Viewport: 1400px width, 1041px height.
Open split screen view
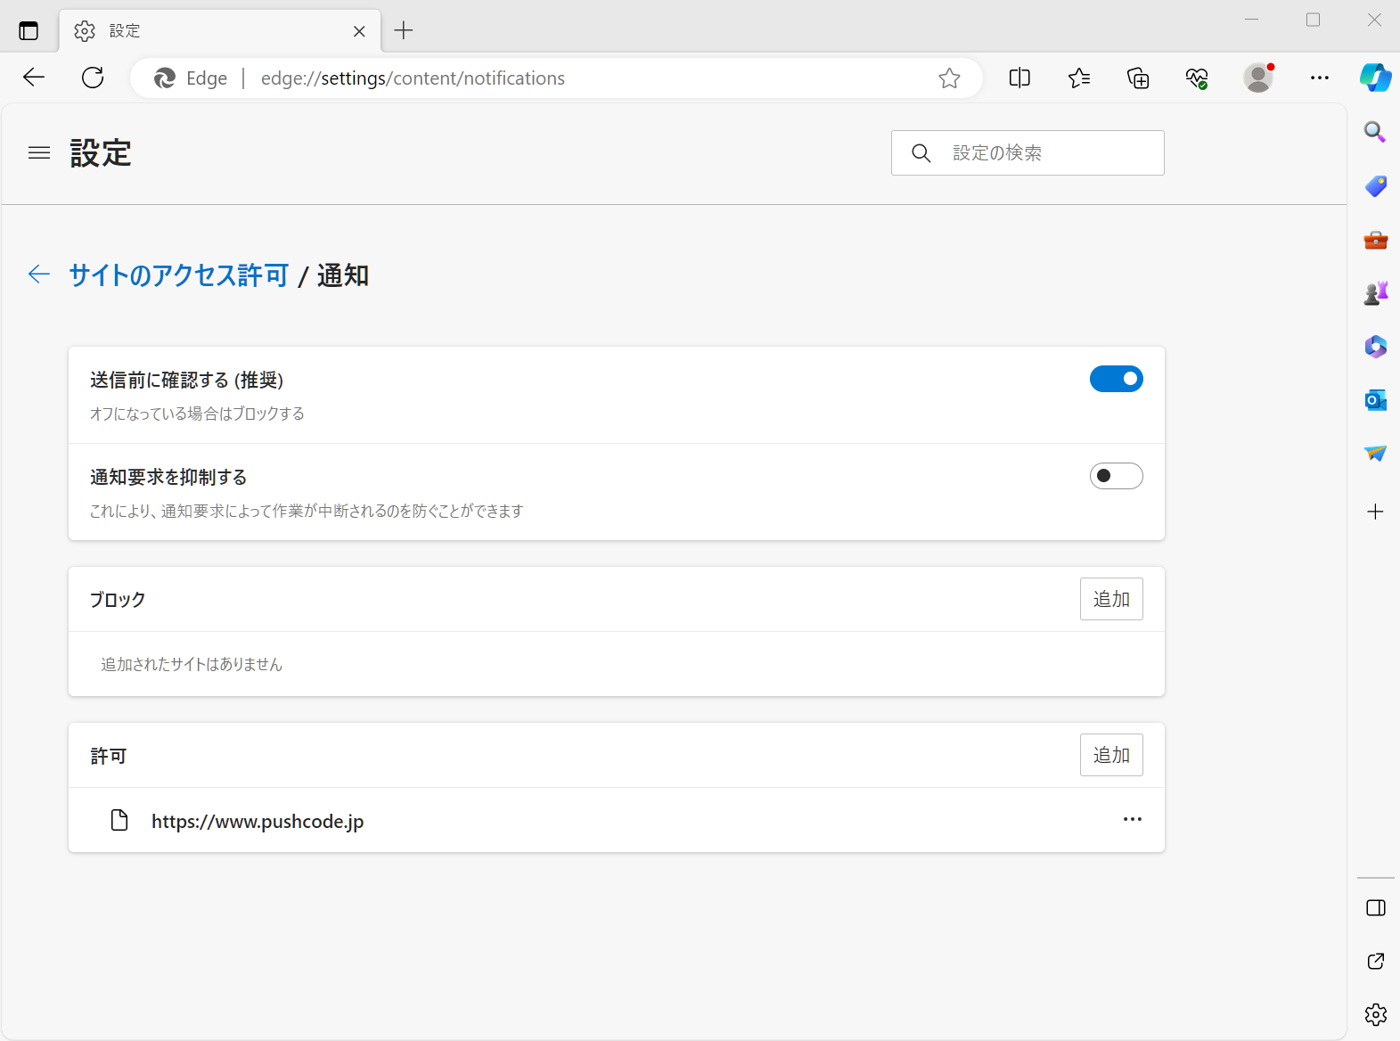(x=1019, y=78)
